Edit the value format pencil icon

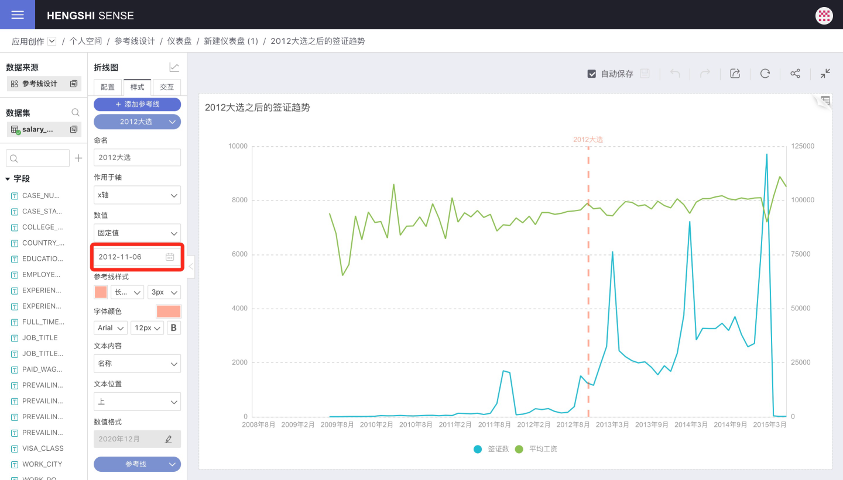tap(169, 439)
